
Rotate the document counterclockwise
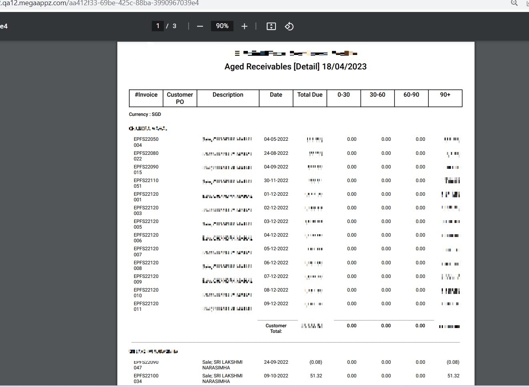289,26
